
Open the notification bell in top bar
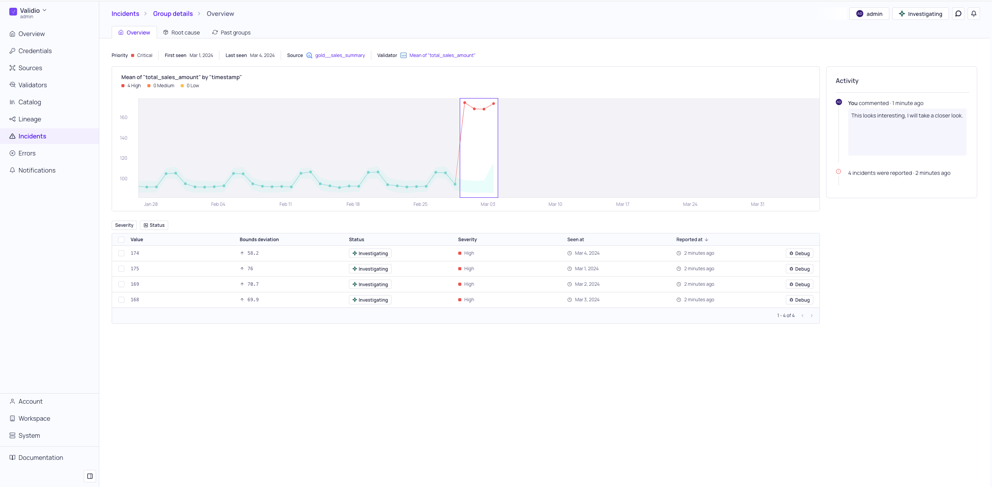[974, 14]
